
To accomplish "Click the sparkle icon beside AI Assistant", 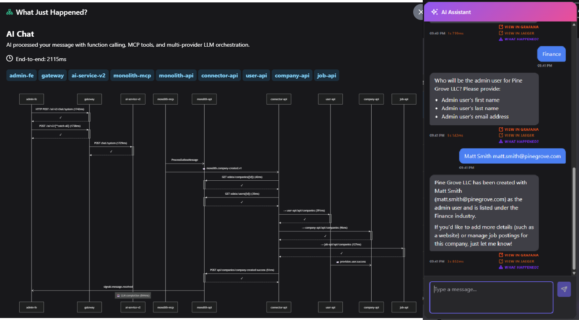I will [x=434, y=12].
